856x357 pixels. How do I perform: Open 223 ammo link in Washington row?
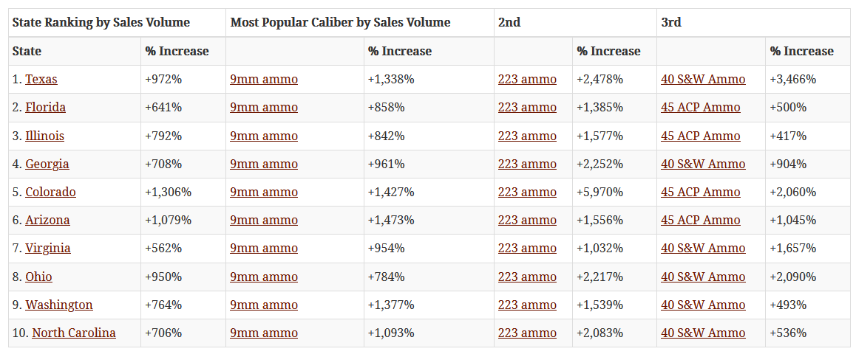tap(527, 305)
